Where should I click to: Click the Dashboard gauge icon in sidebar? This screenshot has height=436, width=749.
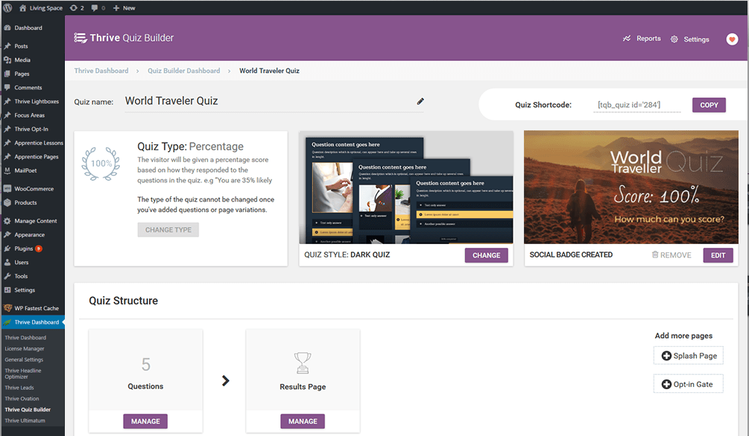pyautogui.click(x=7, y=28)
